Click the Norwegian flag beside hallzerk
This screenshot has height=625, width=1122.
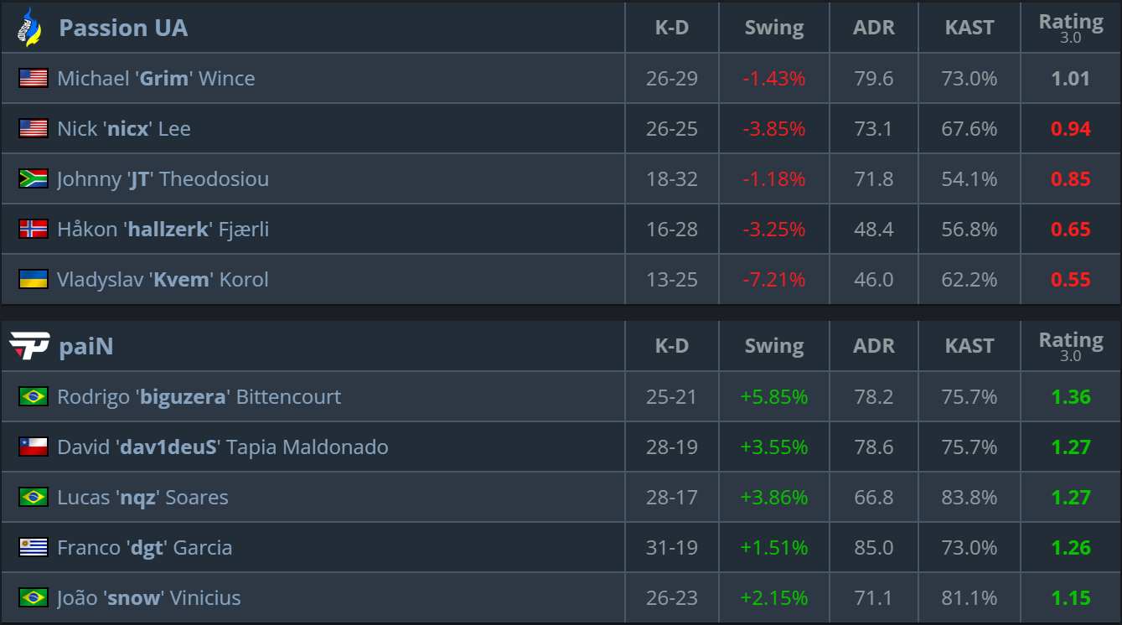coord(34,230)
